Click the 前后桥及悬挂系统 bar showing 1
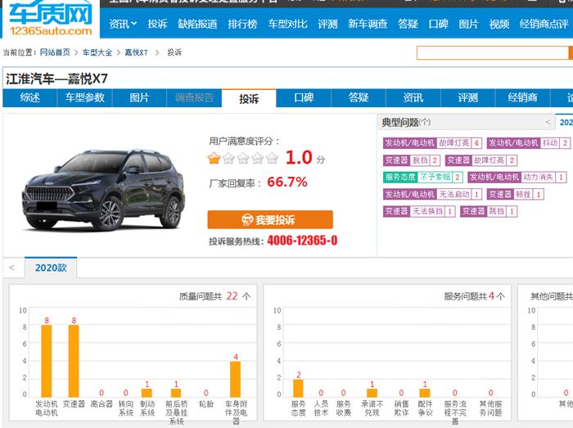573x428 pixels. point(176,393)
